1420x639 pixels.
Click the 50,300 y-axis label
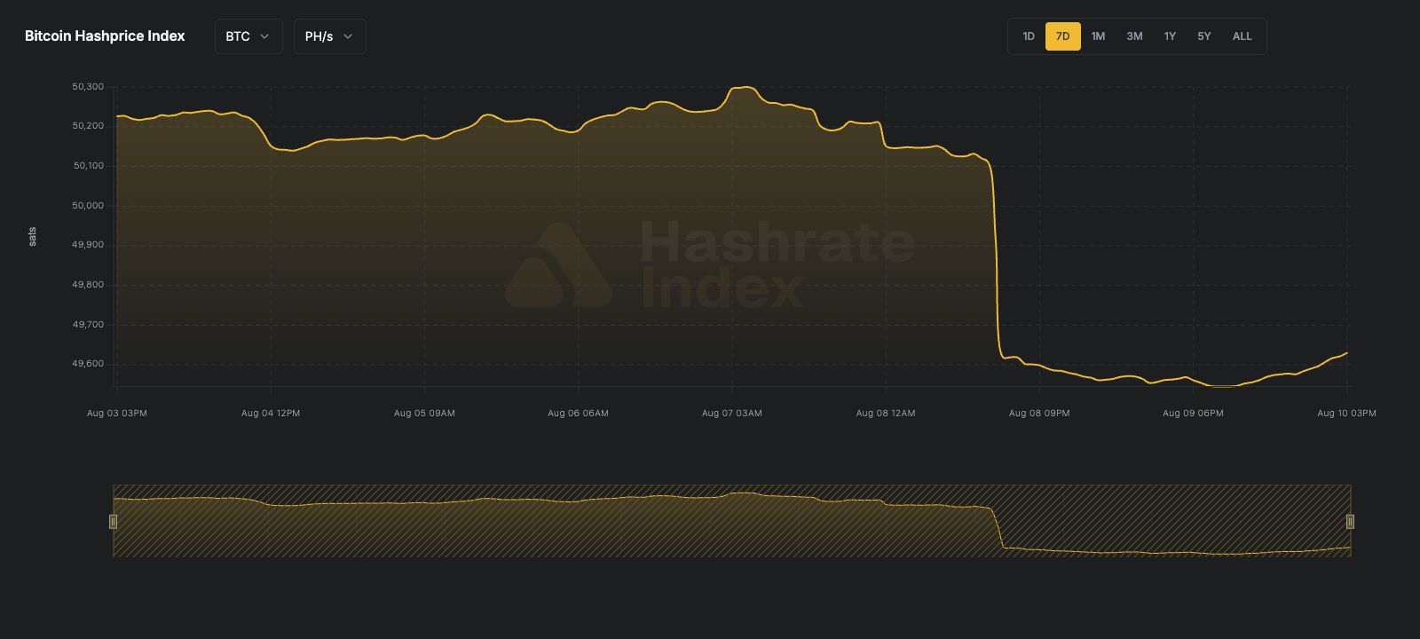(88, 87)
